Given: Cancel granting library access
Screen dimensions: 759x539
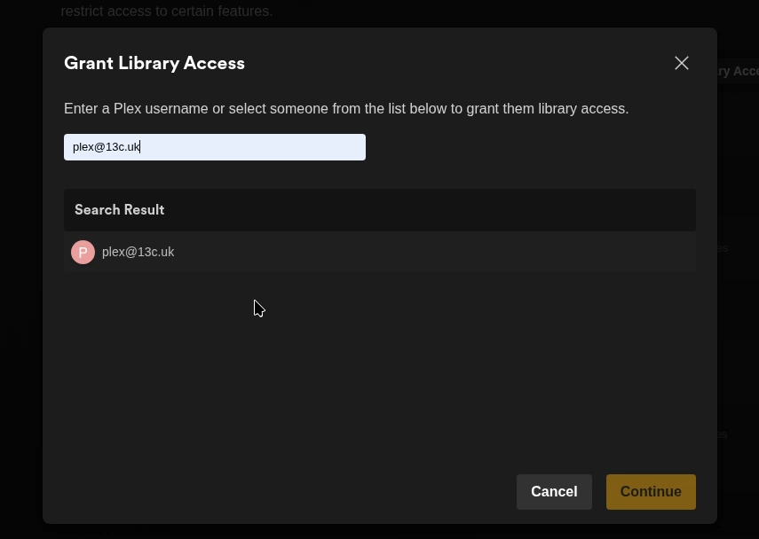Looking at the screenshot, I should 554,492.
